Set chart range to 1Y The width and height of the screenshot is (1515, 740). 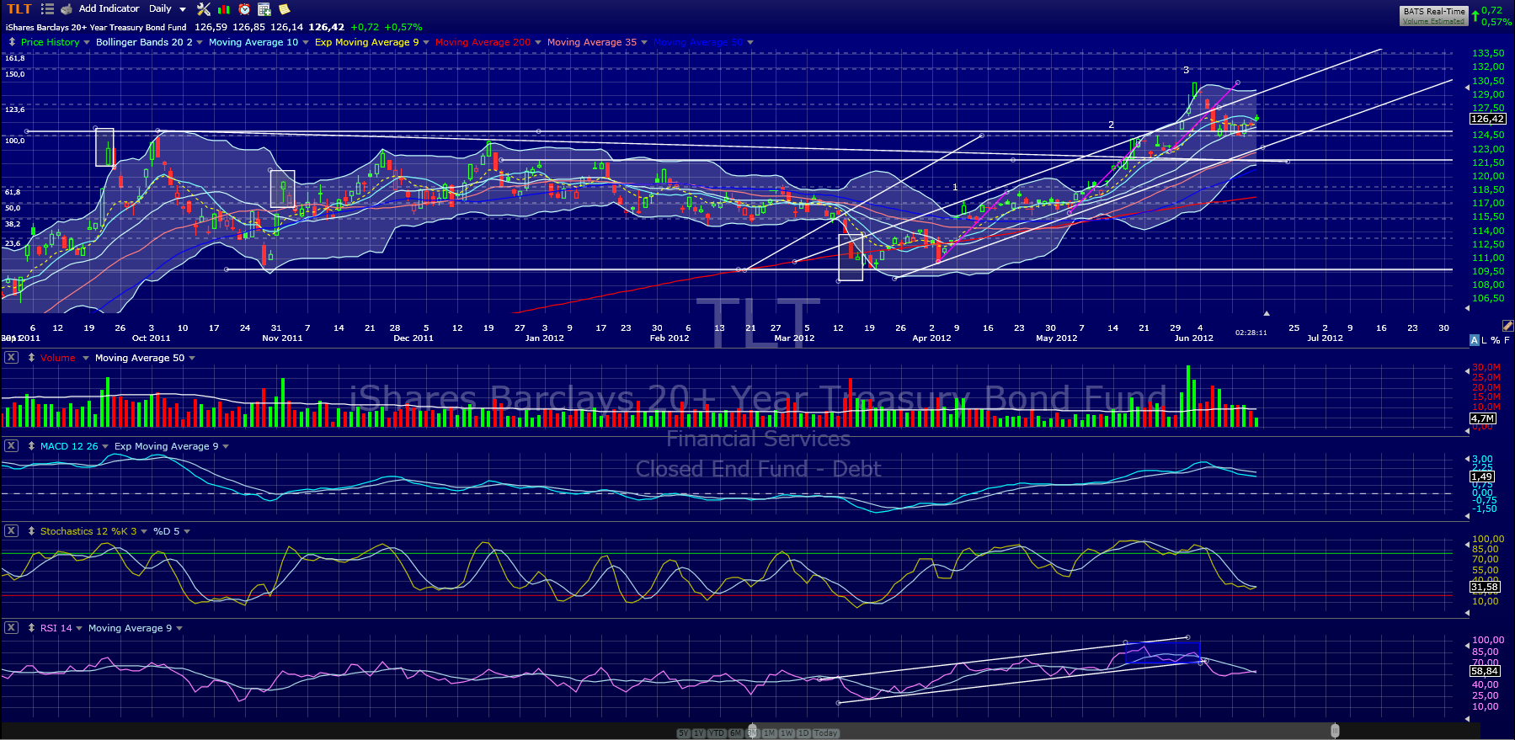point(698,733)
